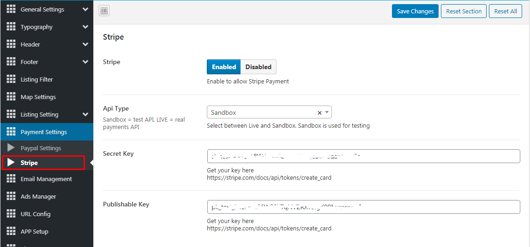The width and height of the screenshot is (530, 247).
Task: Click inside the Secret Key field
Action: (363, 156)
